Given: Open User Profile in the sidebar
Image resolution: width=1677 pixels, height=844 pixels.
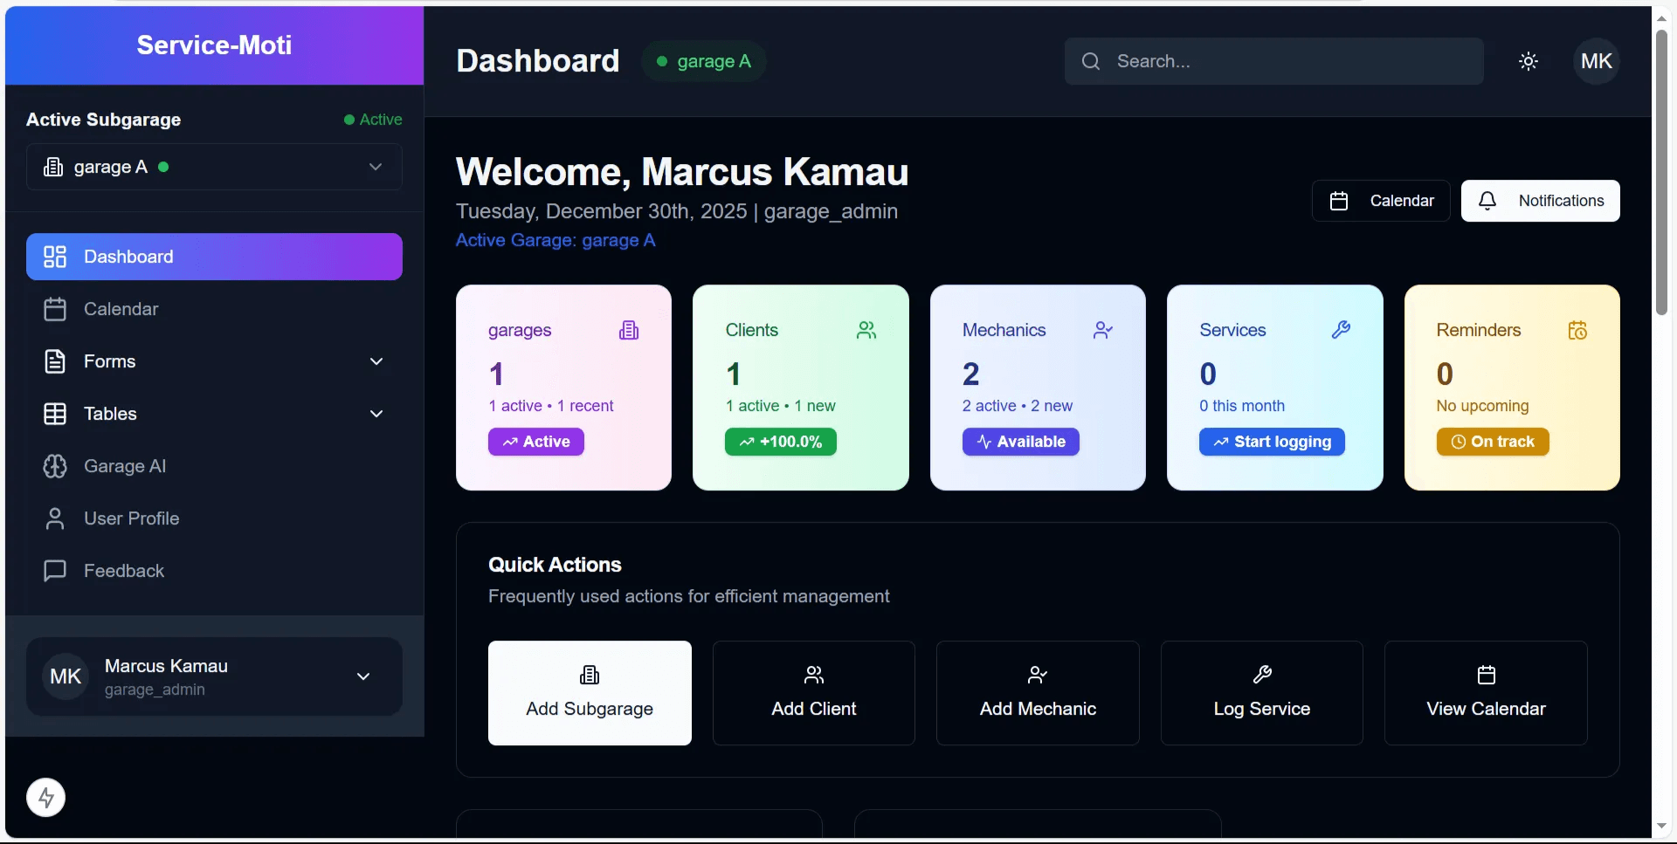Looking at the screenshot, I should pyautogui.click(x=131, y=518).
